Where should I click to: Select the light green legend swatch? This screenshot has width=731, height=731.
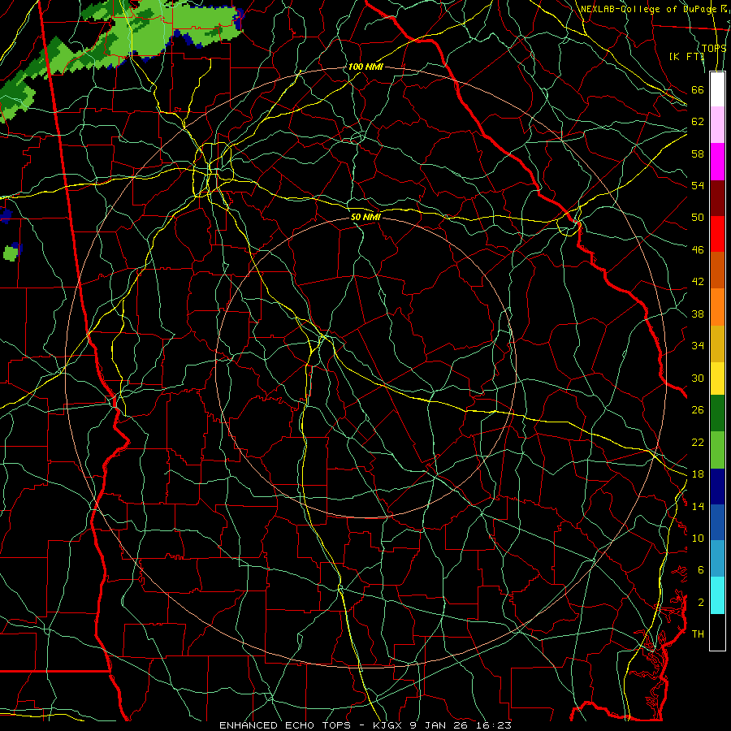[x=717, y=450]
